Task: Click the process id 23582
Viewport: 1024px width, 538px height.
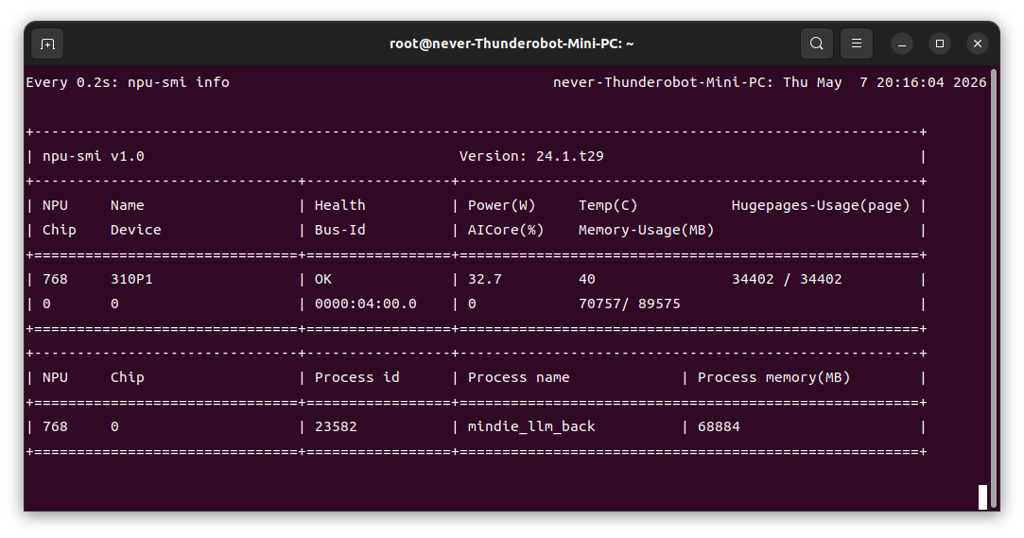Action: (336, 427)
